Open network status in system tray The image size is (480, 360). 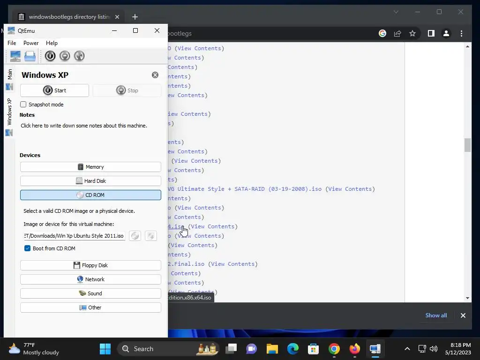point(422,349)
